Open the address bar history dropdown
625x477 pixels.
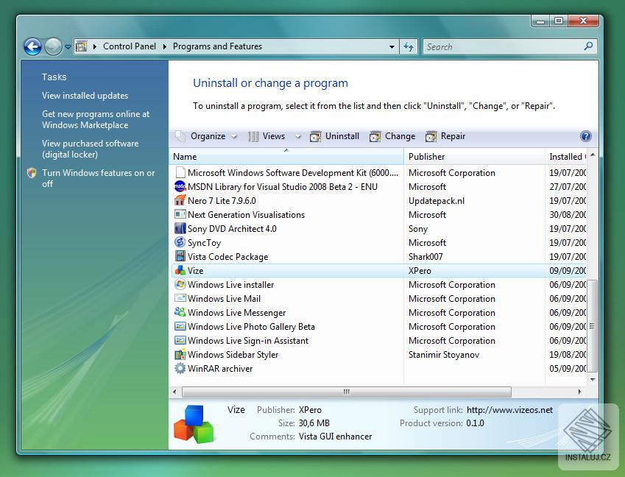[x=392, y=46]
